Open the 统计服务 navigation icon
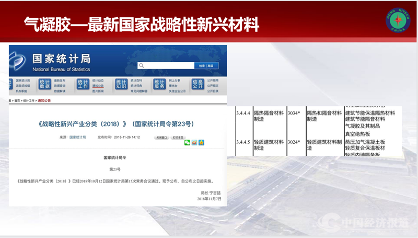Screen dimensions: 418x238 [159, 84]
